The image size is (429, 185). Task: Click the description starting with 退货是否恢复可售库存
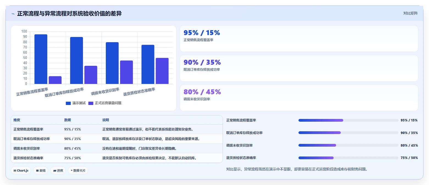(x=149, y=158)
